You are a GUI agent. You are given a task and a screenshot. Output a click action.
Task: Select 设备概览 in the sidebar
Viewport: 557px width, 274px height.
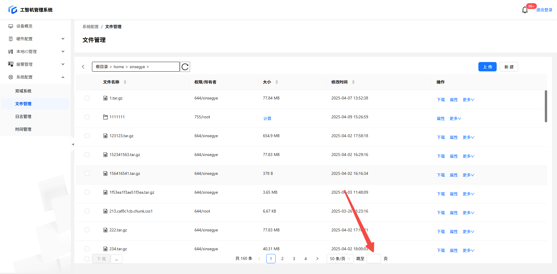point(24,26)
